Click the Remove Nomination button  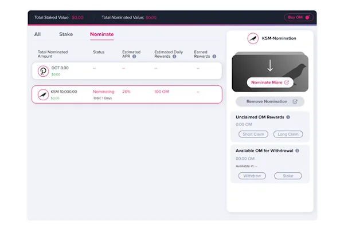click(269, 101)
